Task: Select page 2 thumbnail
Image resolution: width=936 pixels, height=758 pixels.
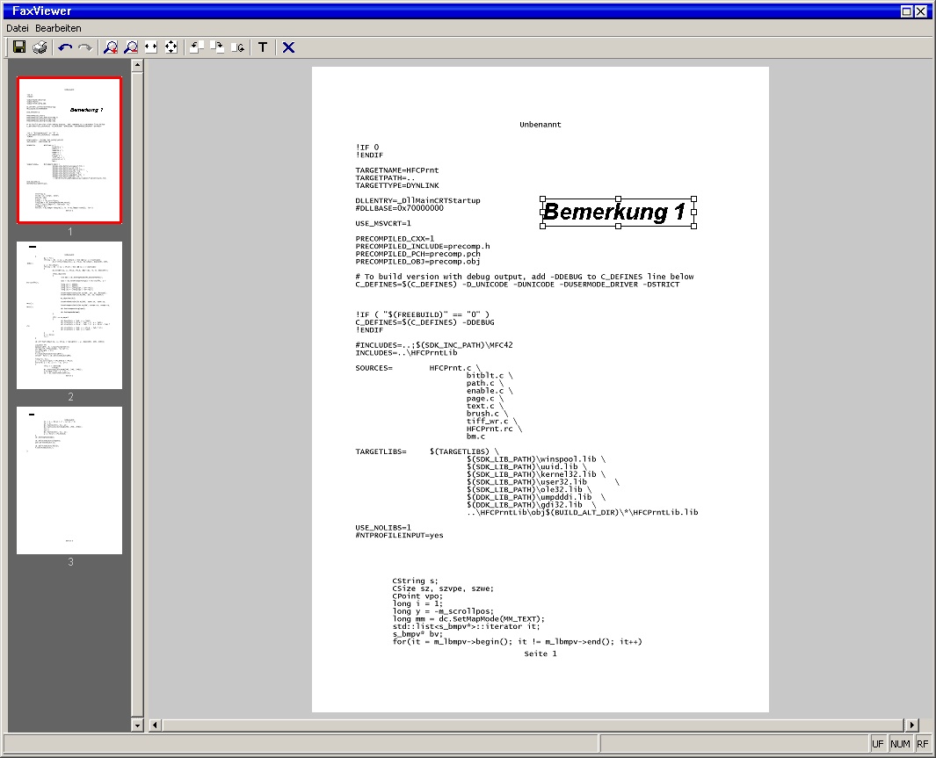Action: point(69,315)
